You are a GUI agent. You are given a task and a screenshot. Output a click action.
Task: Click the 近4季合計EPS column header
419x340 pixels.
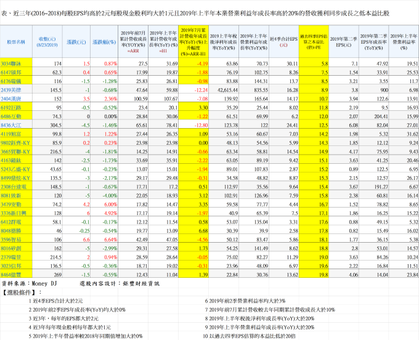[x=284, y=42]
